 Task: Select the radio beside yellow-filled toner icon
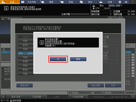tap(3, 69)
